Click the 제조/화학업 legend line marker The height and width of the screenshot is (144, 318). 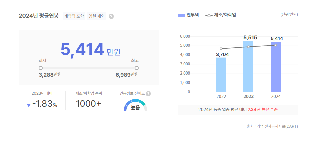coord(209,15)
